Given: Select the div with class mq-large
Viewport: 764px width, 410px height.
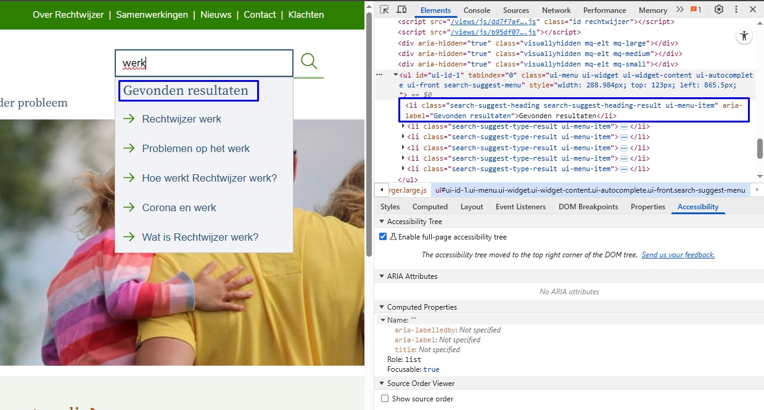Looking at the screenshot, I should (538, 43).
